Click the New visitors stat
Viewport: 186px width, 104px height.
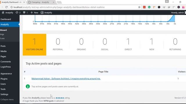(152, 44)
